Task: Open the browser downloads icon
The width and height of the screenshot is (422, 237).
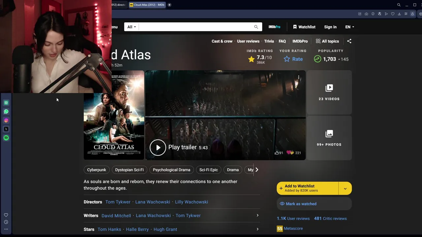Action: pyautogui.click(x=399, y=14)
